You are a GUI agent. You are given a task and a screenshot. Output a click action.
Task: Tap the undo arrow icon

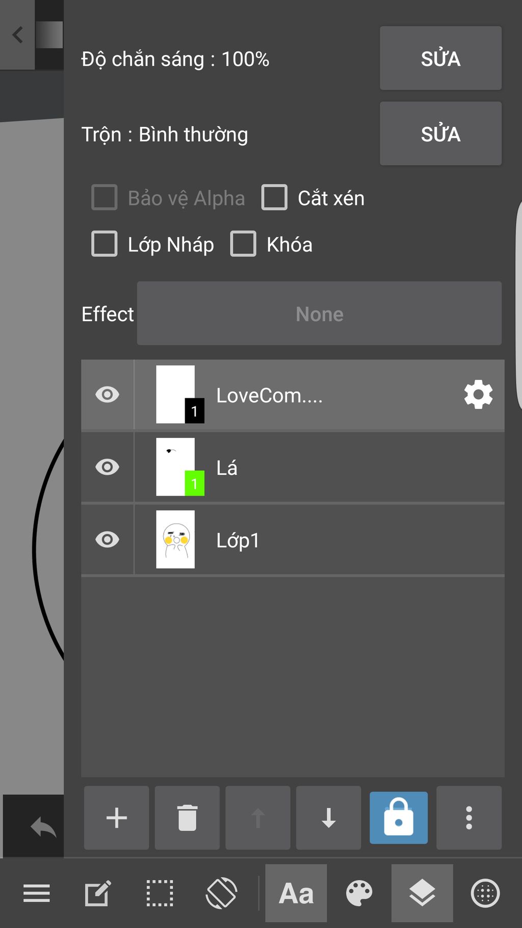pyautogui.click(x=43, y=827)
